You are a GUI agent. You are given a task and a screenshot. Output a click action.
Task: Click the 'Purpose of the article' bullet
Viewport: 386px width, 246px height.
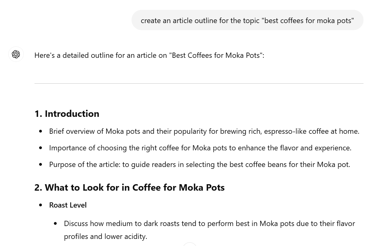tap(200, 165)
